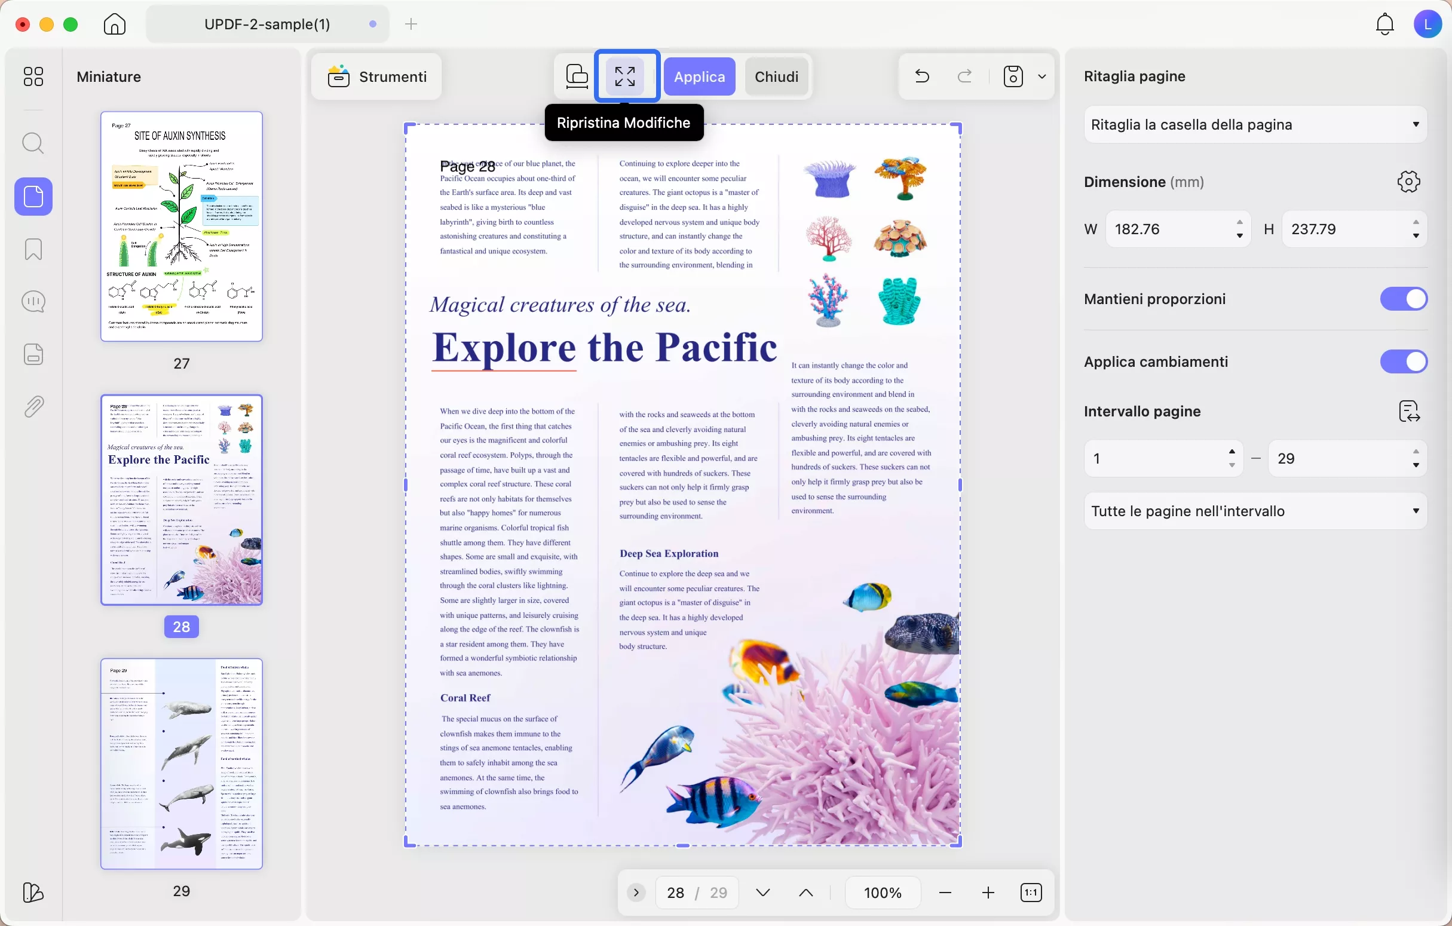Open Tutte le pagine nell'intervallo dropdown

pos(1255,511)
